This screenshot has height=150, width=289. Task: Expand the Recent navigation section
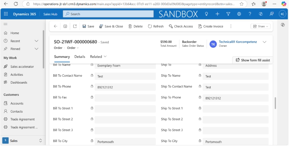click(37, 41)
